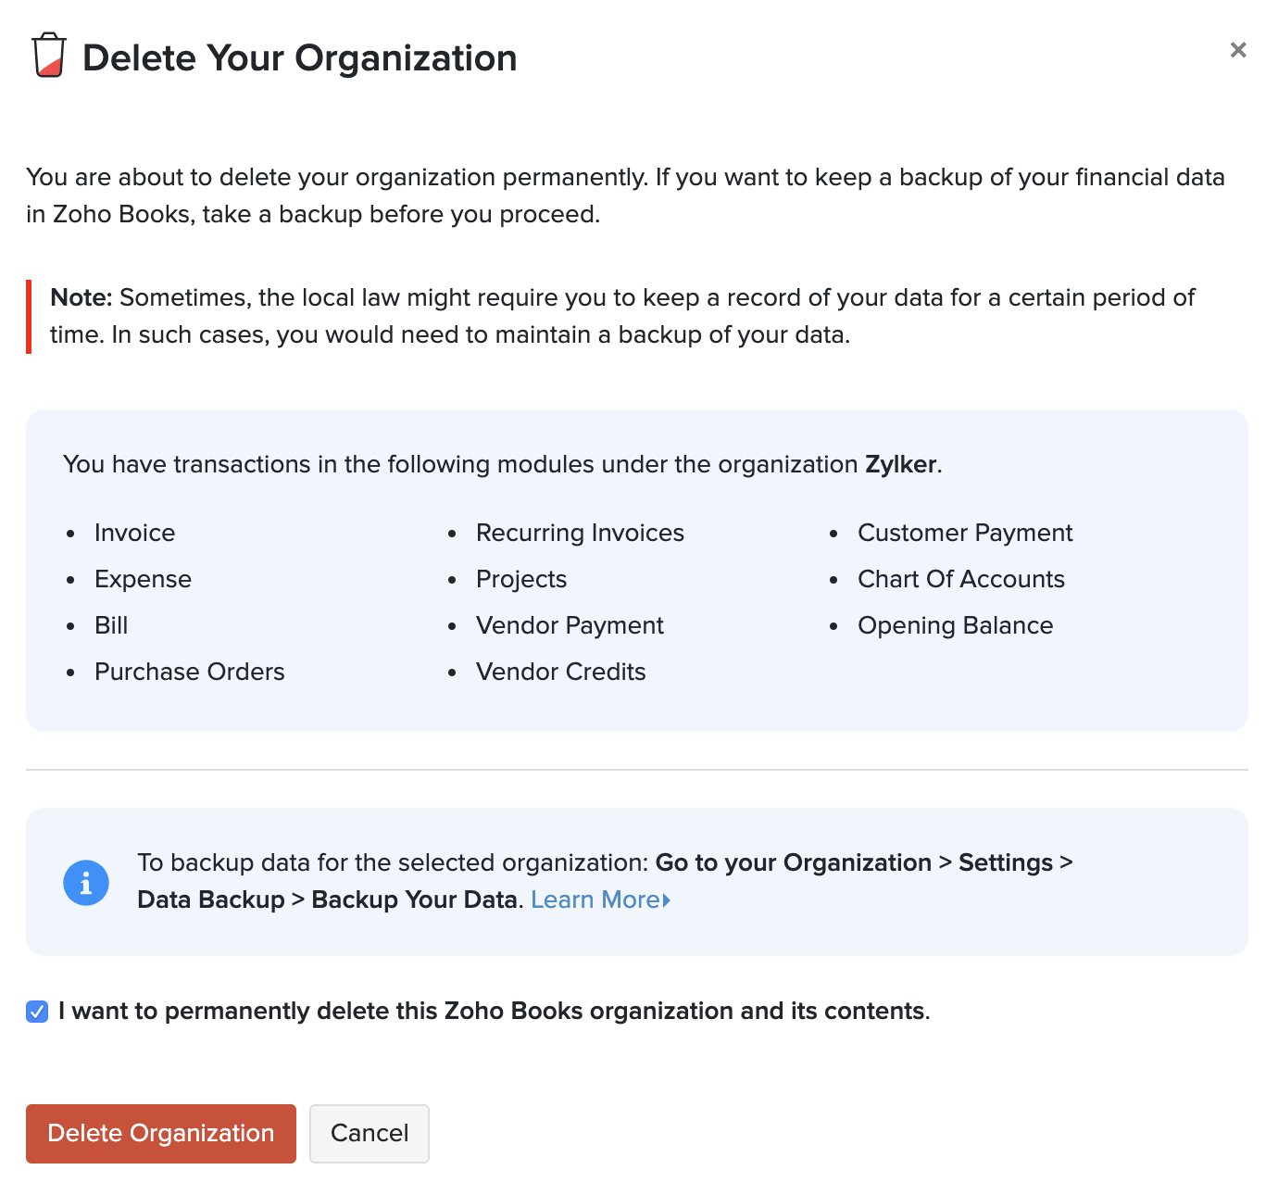Click the trash bin icon in header
The height and width of the screenshot is (1195, 1278).
(49, 56)
